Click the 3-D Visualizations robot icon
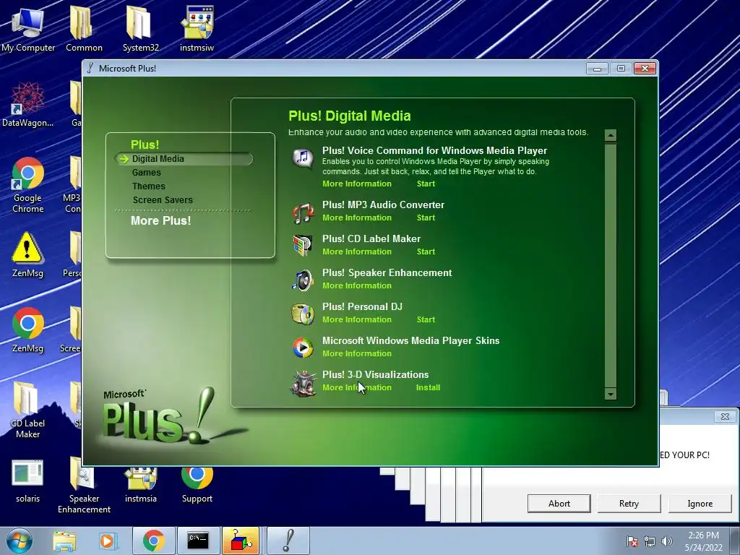This screenshot has height=555, width=740. (303, 383)
